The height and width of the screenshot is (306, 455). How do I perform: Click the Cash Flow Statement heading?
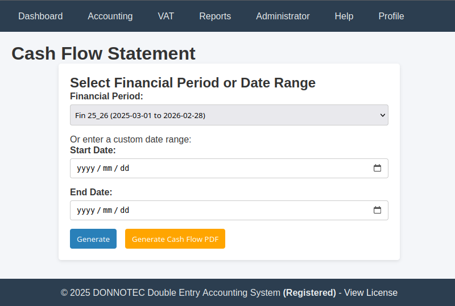coord(104,53)
